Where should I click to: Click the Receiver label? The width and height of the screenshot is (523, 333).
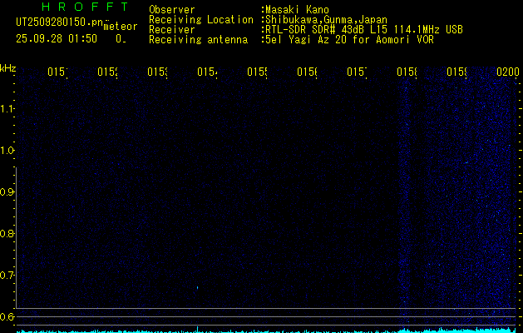(172, 30)
